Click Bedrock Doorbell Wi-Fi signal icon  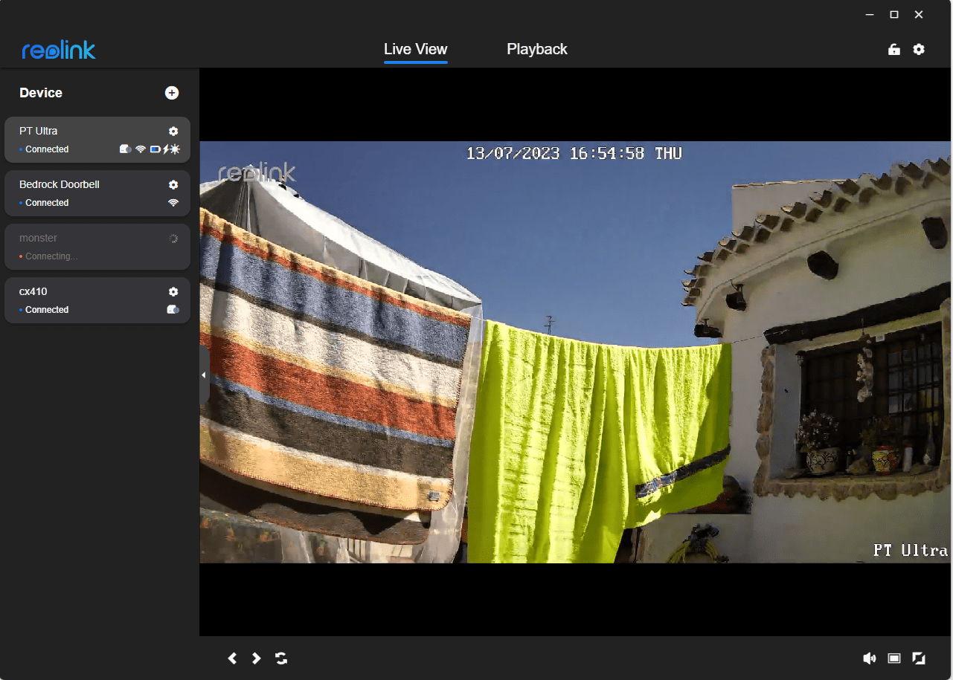point(173,203)
